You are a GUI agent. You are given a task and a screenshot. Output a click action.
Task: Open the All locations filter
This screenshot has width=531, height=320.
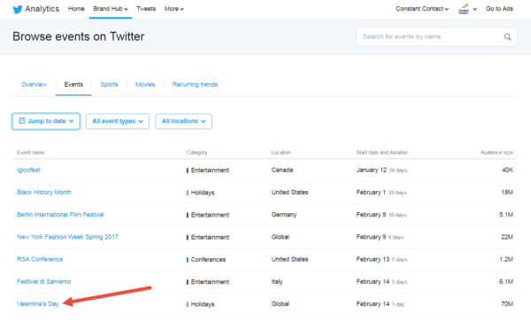coord(183,121)
